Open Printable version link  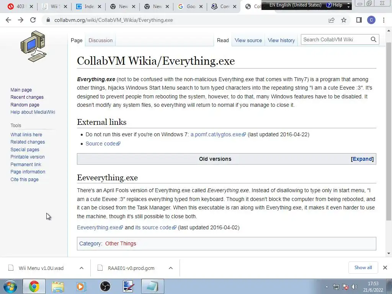[x=28, y=157]
